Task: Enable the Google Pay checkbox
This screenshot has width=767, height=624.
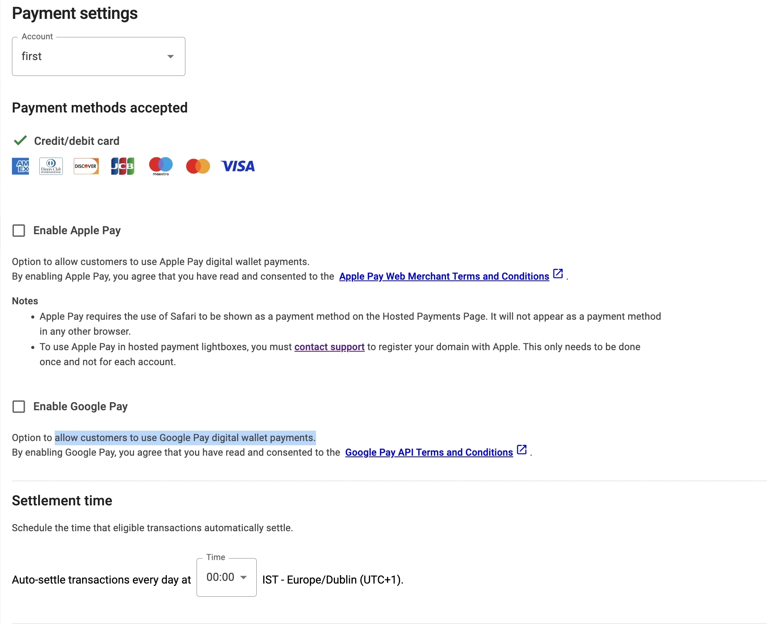Action: coord(19,407)
